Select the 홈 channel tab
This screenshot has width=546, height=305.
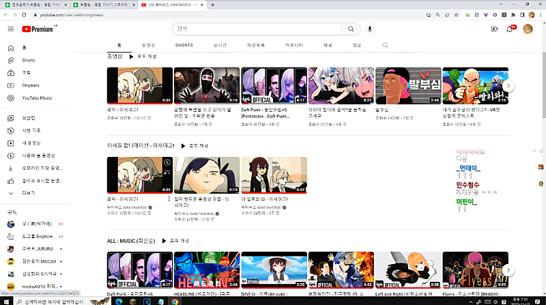pos(119,45)
